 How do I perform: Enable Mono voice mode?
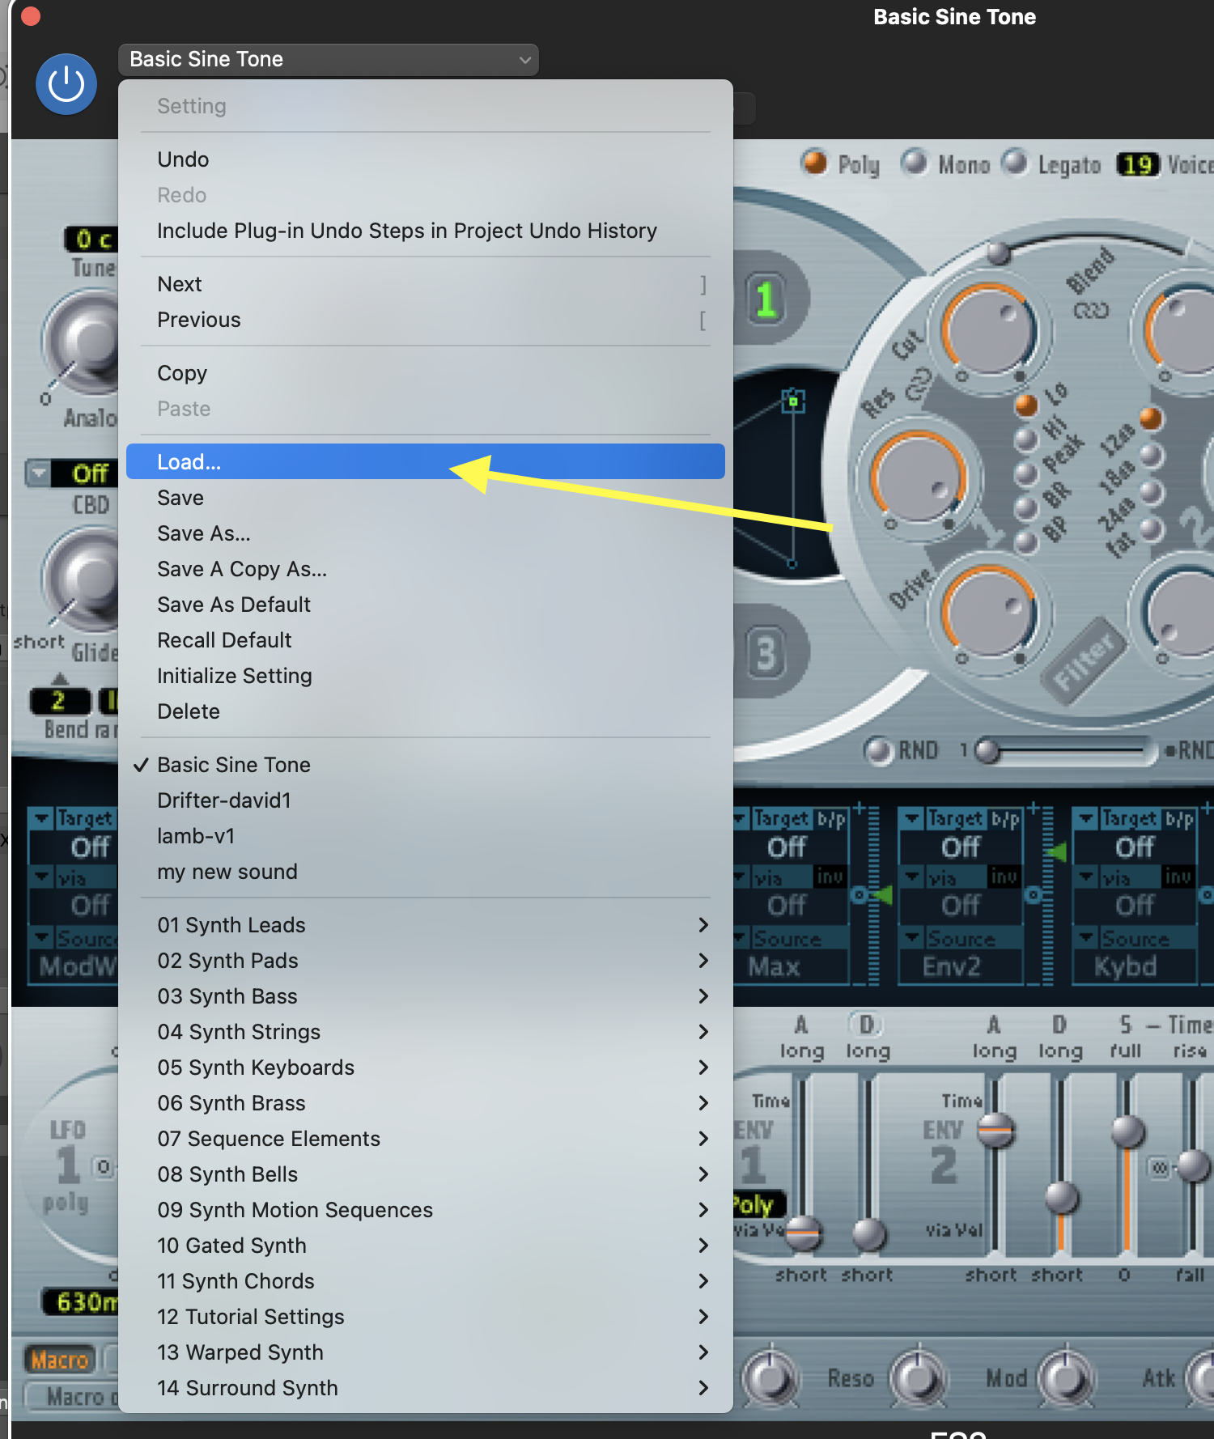pyautogui.click(x=915, y=163)
